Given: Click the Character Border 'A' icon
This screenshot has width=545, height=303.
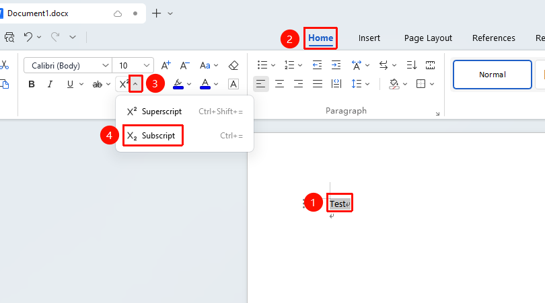Looking at the screenshot, I should pos(233,84).
